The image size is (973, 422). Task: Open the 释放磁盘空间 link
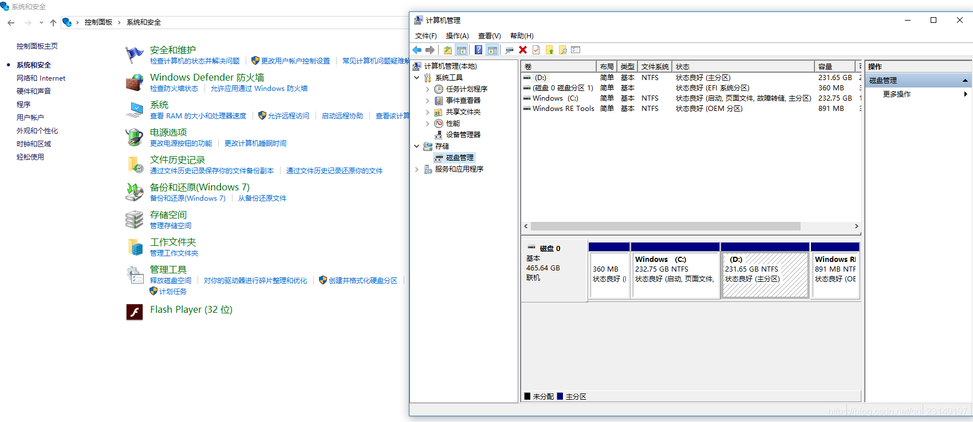pyautogui.click(x=171, y=281)
